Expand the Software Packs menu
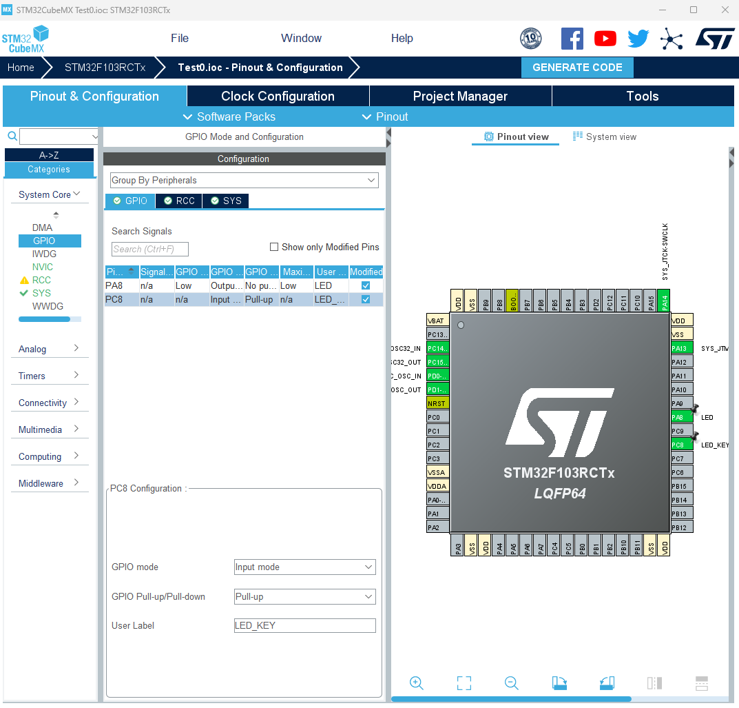The width and height of the screenshot is (739, 708). (229, 117)
